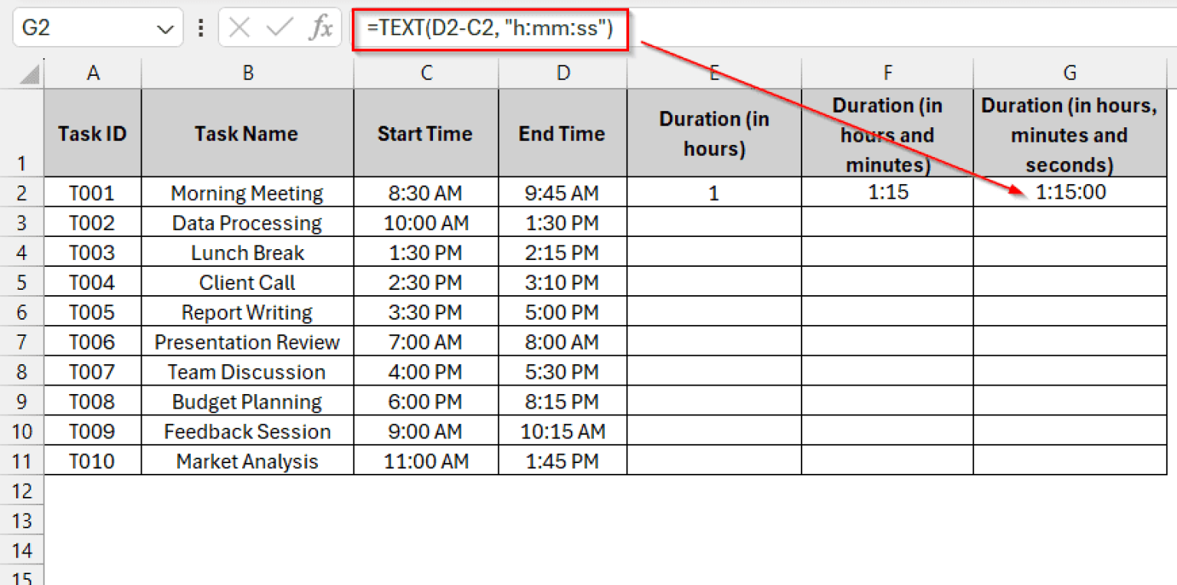The image size is (1177, 585).
Task: Click the Cancel (X) icon beside formula bar
Action: pos(238,27)
